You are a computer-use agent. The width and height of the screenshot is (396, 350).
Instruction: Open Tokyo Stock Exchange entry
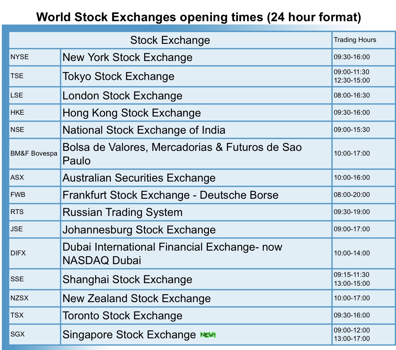pos(118,76)
